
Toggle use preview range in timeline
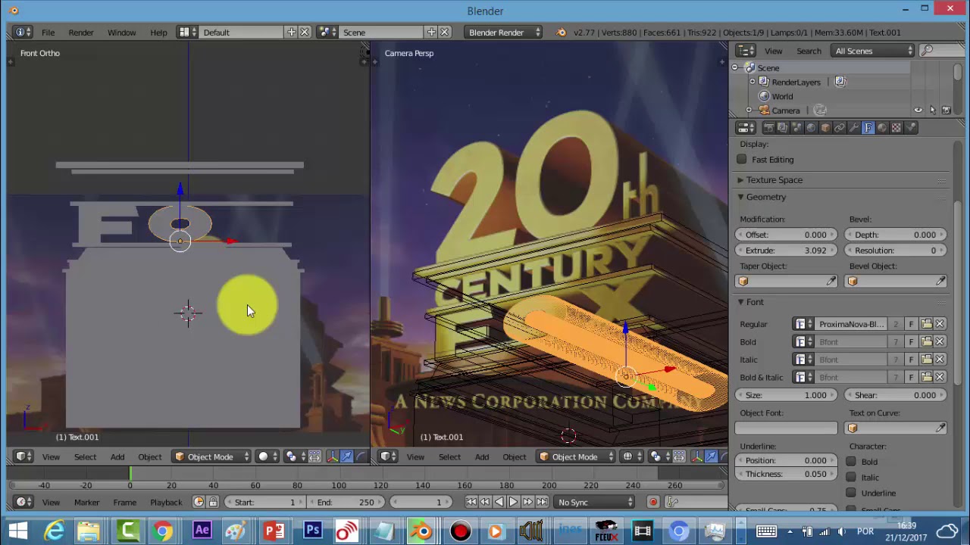199,502
